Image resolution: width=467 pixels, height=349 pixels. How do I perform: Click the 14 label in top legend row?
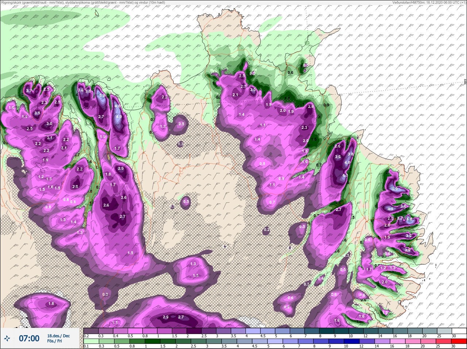[x=380, y=336]
